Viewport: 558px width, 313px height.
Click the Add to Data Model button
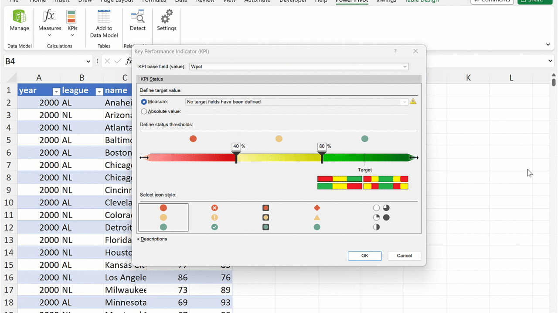104,24
